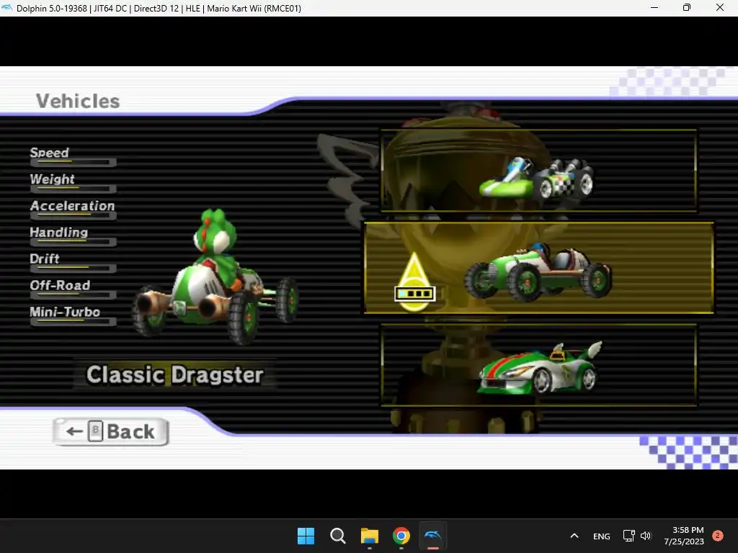Image resolution: width=738 pixels, height=553 pixels.
Task: Show hidden system tray icons
Action: (x=574, y=536)
